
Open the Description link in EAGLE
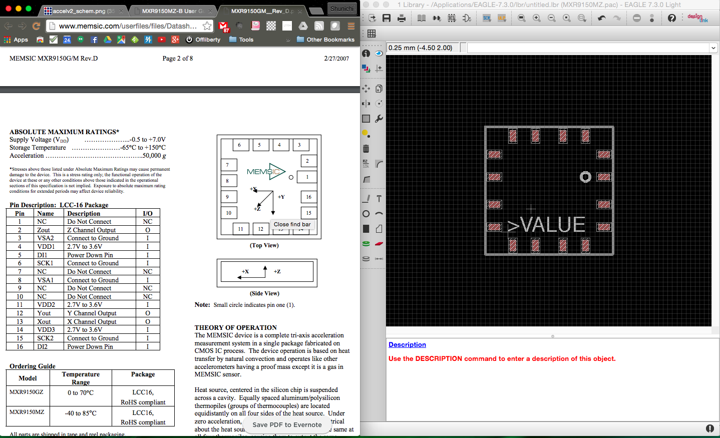(407, 344)
